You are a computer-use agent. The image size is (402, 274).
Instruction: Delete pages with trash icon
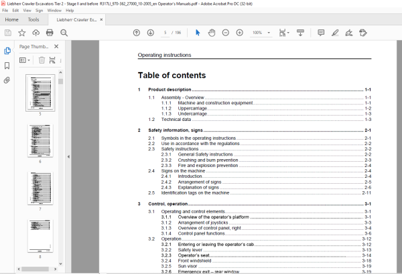(x=42, y=60)
